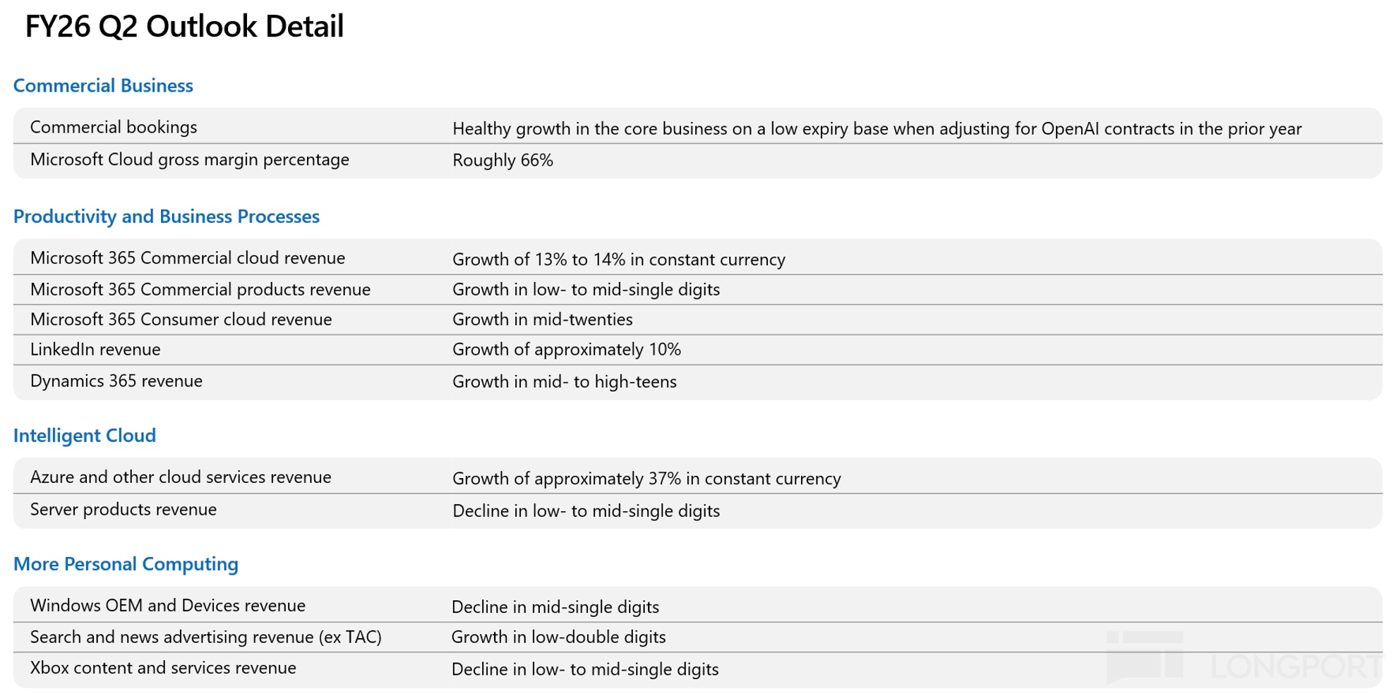Screen dimensions: 1396x696
Task: Select the Intelligent Cloud section heading
Action: pos(85,436)
